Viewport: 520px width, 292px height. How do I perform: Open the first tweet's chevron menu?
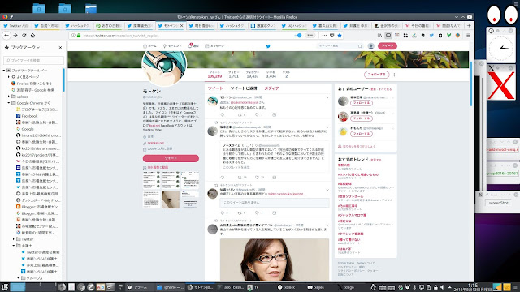(327, 97)
